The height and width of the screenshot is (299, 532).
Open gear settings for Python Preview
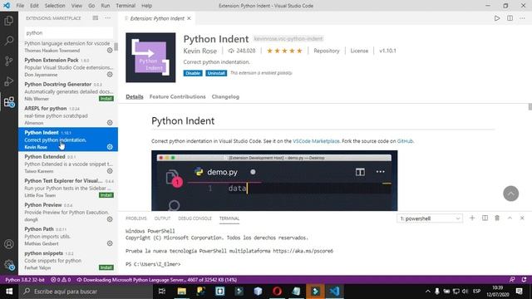(x=110, y=219)
